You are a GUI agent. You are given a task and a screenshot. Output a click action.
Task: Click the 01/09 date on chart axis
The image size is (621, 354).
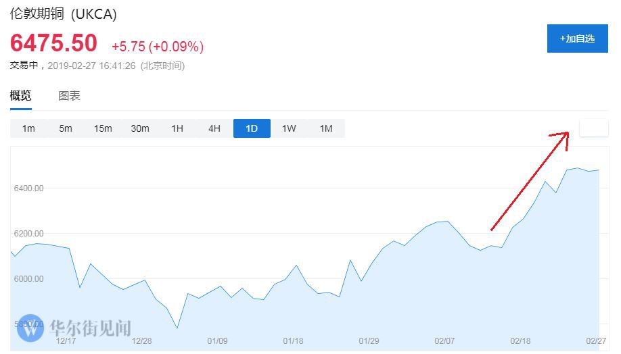[x=217, y=341]
